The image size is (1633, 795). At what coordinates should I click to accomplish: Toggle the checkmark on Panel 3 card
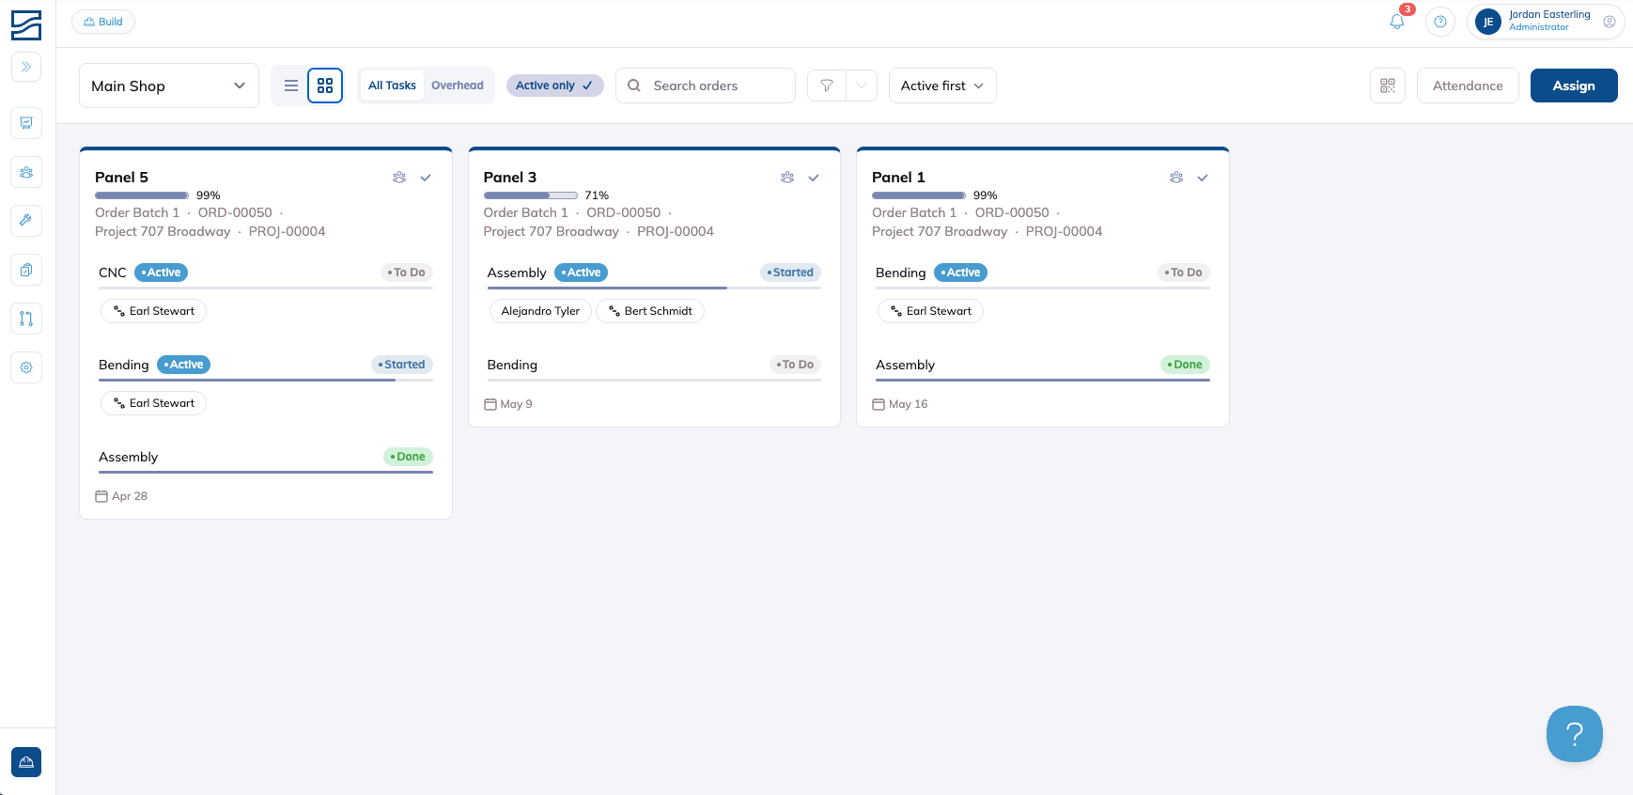[814, 178]
